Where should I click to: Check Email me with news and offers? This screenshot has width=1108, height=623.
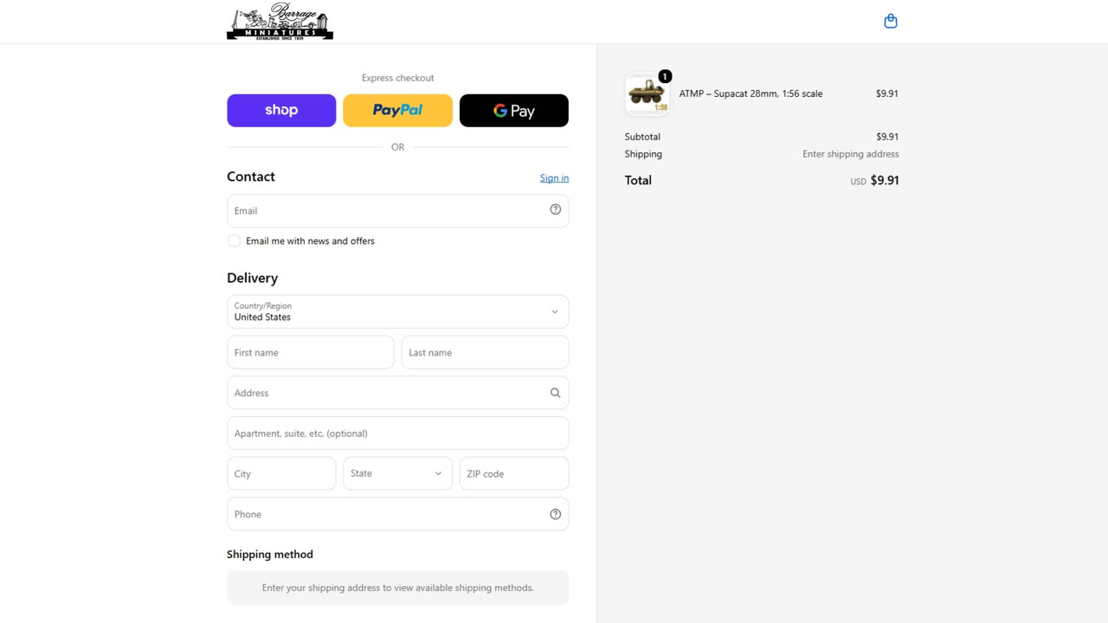tap(234, 241)
